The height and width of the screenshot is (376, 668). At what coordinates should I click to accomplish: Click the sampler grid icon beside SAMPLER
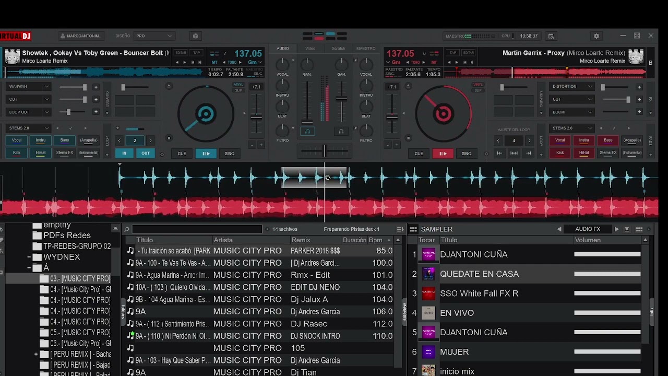point(413,229)
